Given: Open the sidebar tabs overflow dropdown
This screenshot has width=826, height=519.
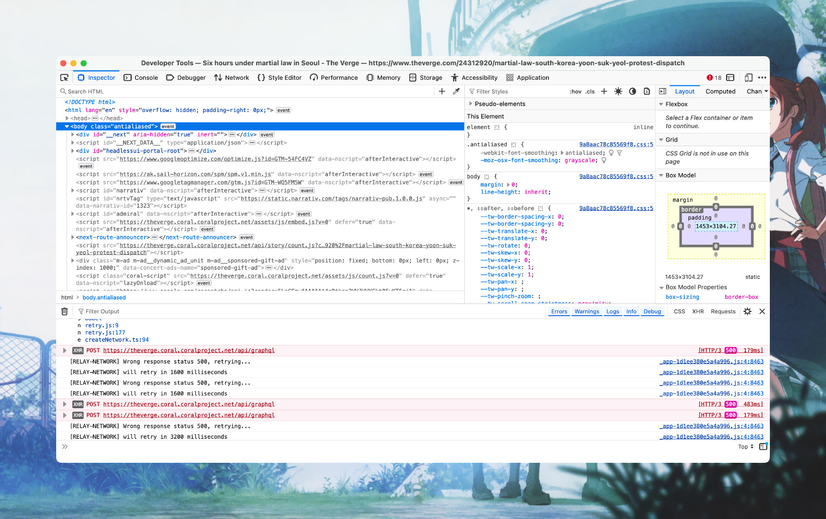Looking at the screenshot, I should (766, 91).
